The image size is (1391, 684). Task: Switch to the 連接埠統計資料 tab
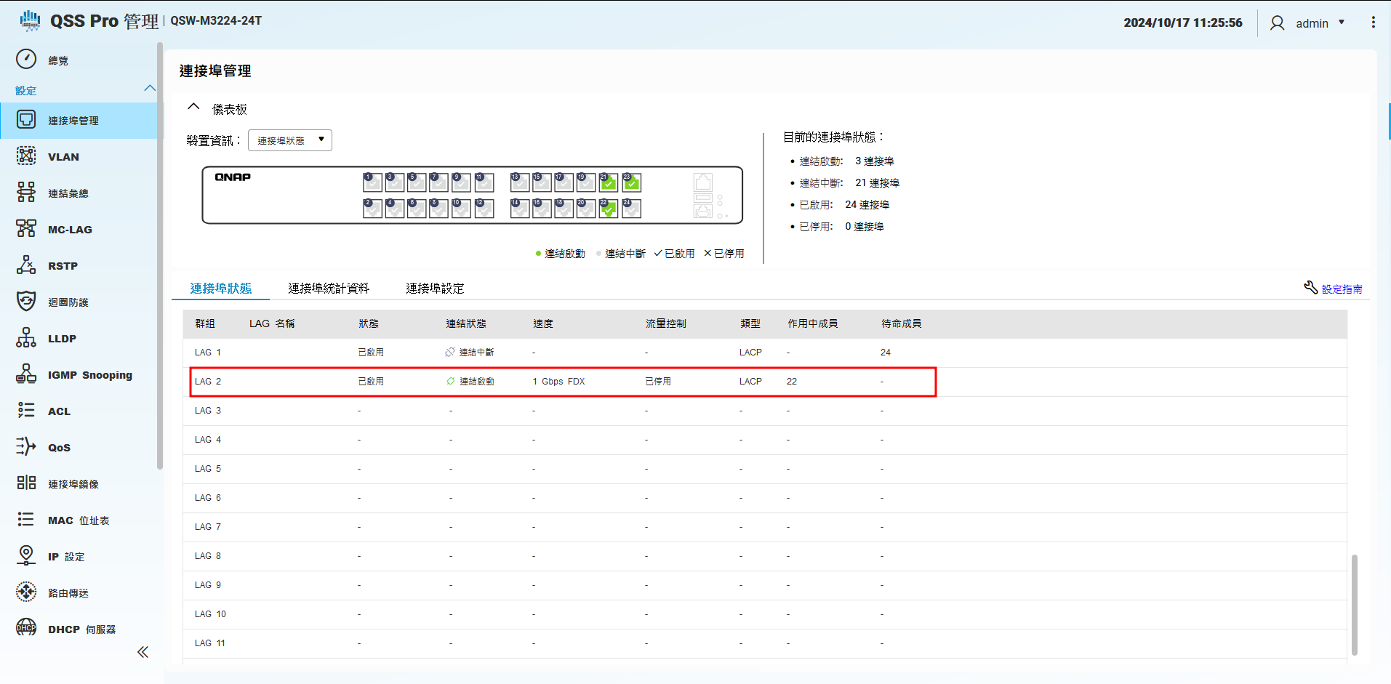(x=329, y=289)
